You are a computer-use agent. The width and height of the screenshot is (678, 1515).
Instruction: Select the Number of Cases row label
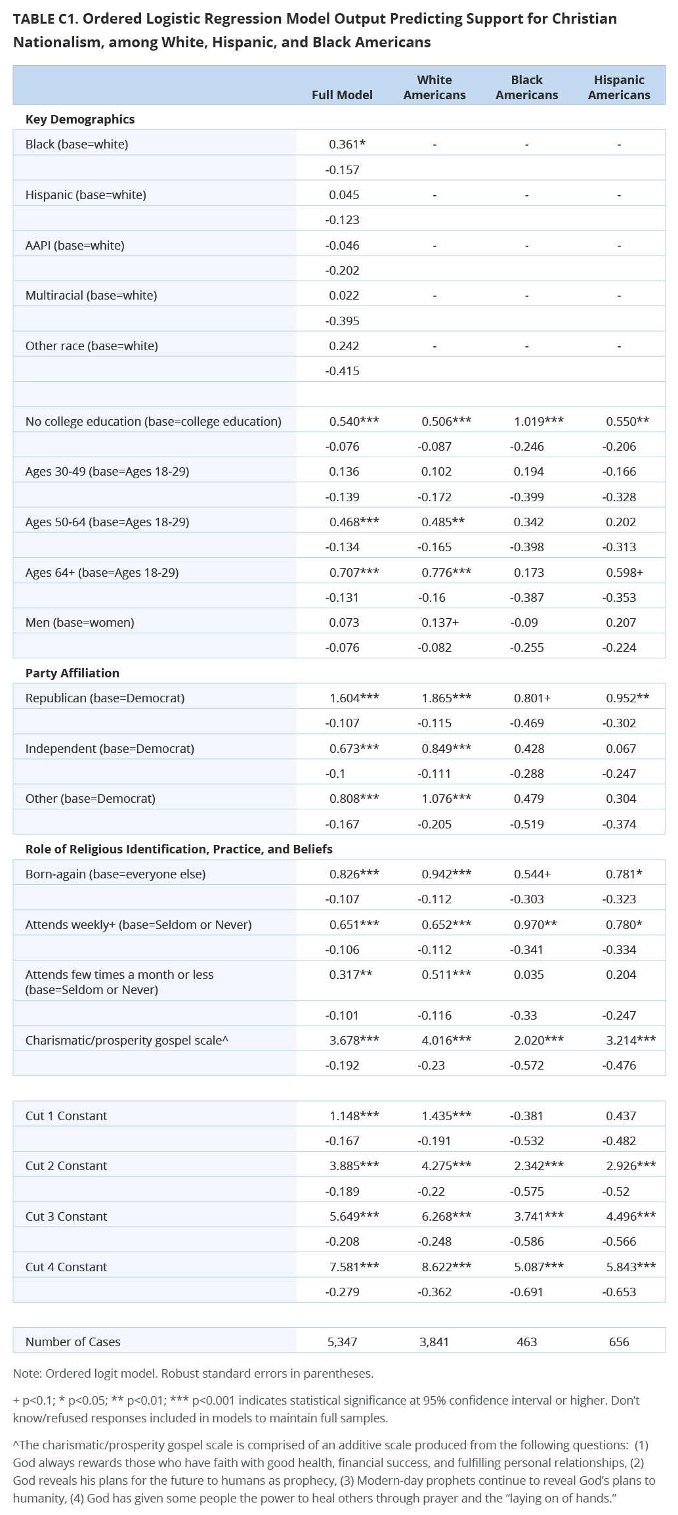pos(73,1342)
